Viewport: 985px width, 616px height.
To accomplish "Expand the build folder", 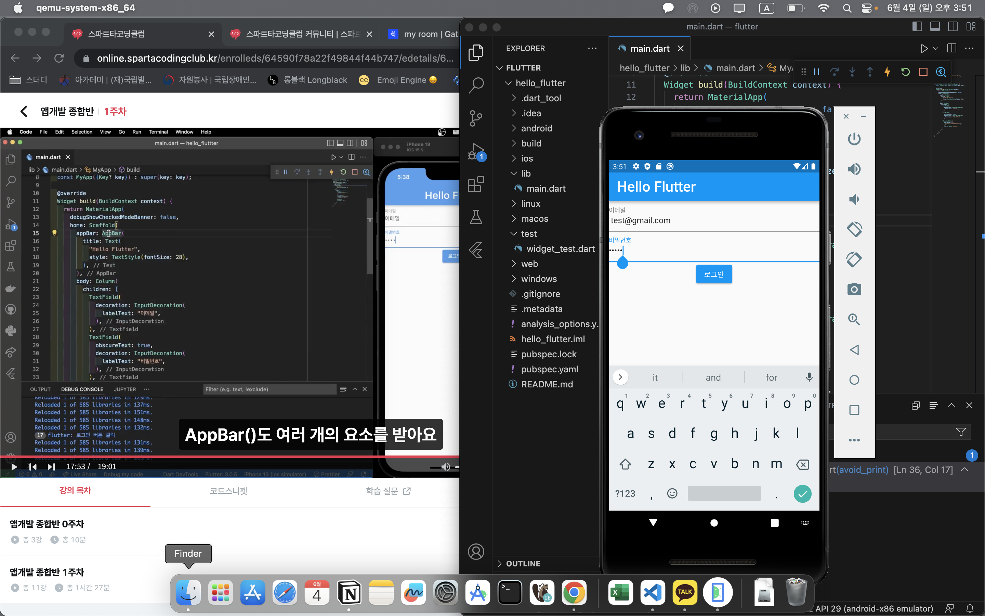I will (514, 143).
